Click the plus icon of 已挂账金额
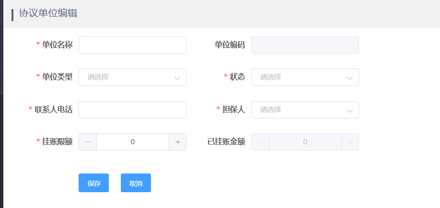This screenshot has width=440, height=208. pyautogui.click(x=350, y=142)
